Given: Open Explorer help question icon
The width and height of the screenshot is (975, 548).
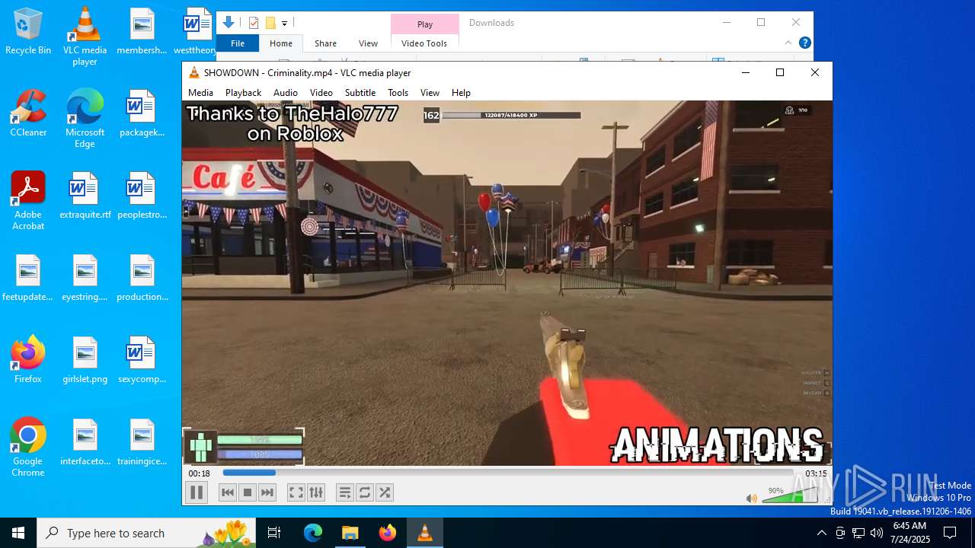Looking at the screenshot, I should pyautogui.click(x=804, y=43).
